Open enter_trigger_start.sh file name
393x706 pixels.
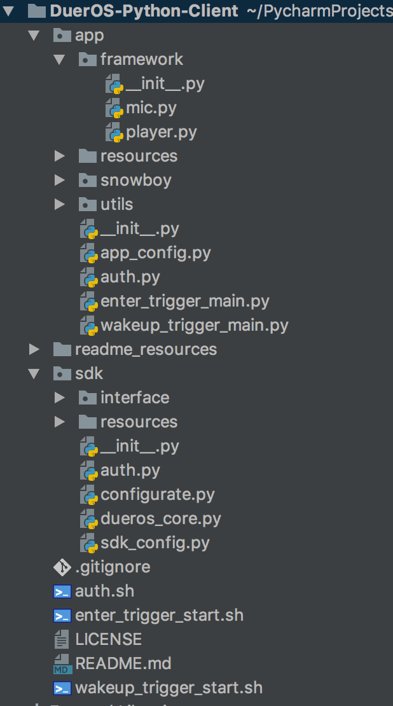coord(160,616)
